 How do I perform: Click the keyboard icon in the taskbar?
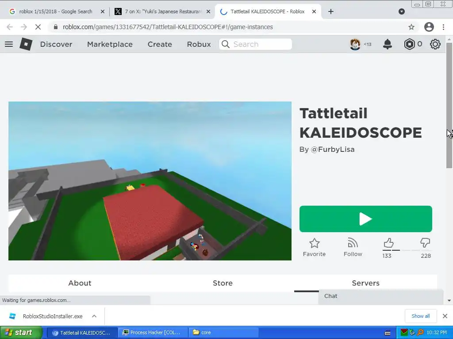click(388, 333)
